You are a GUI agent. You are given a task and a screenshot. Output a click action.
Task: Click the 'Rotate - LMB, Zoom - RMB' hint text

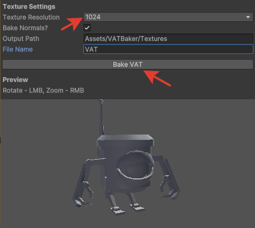(43, 90)
